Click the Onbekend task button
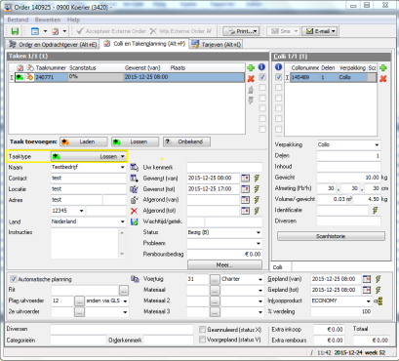Image resolution: width=399 pixels, height=361 pixels. click(x=186, y=141)
